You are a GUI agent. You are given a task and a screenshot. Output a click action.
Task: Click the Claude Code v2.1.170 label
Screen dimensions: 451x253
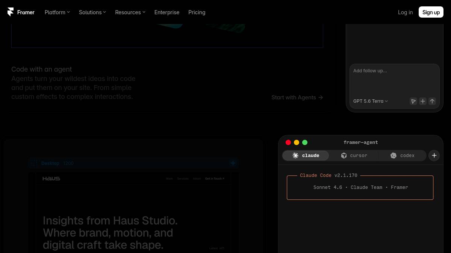[328, 175]
